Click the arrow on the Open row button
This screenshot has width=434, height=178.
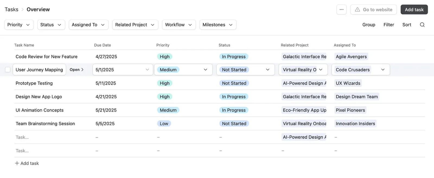pyautogui.click(x=82, y=70)
